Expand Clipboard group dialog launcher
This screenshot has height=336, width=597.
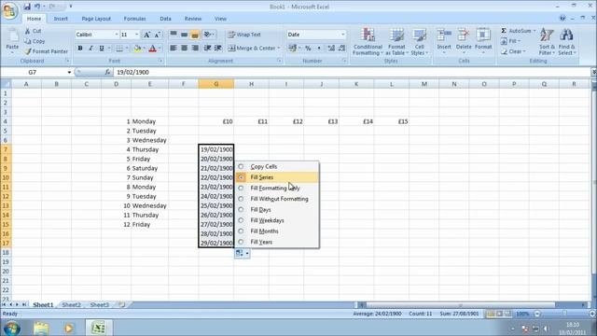[x=67, y=61]
